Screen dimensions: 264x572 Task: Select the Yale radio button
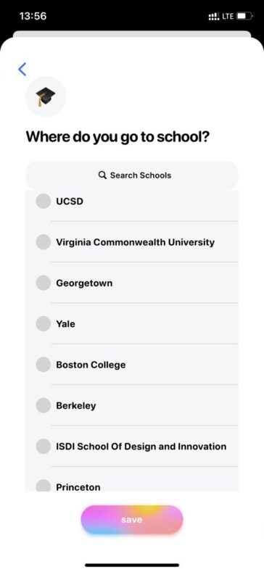click(x=43, y=324)
